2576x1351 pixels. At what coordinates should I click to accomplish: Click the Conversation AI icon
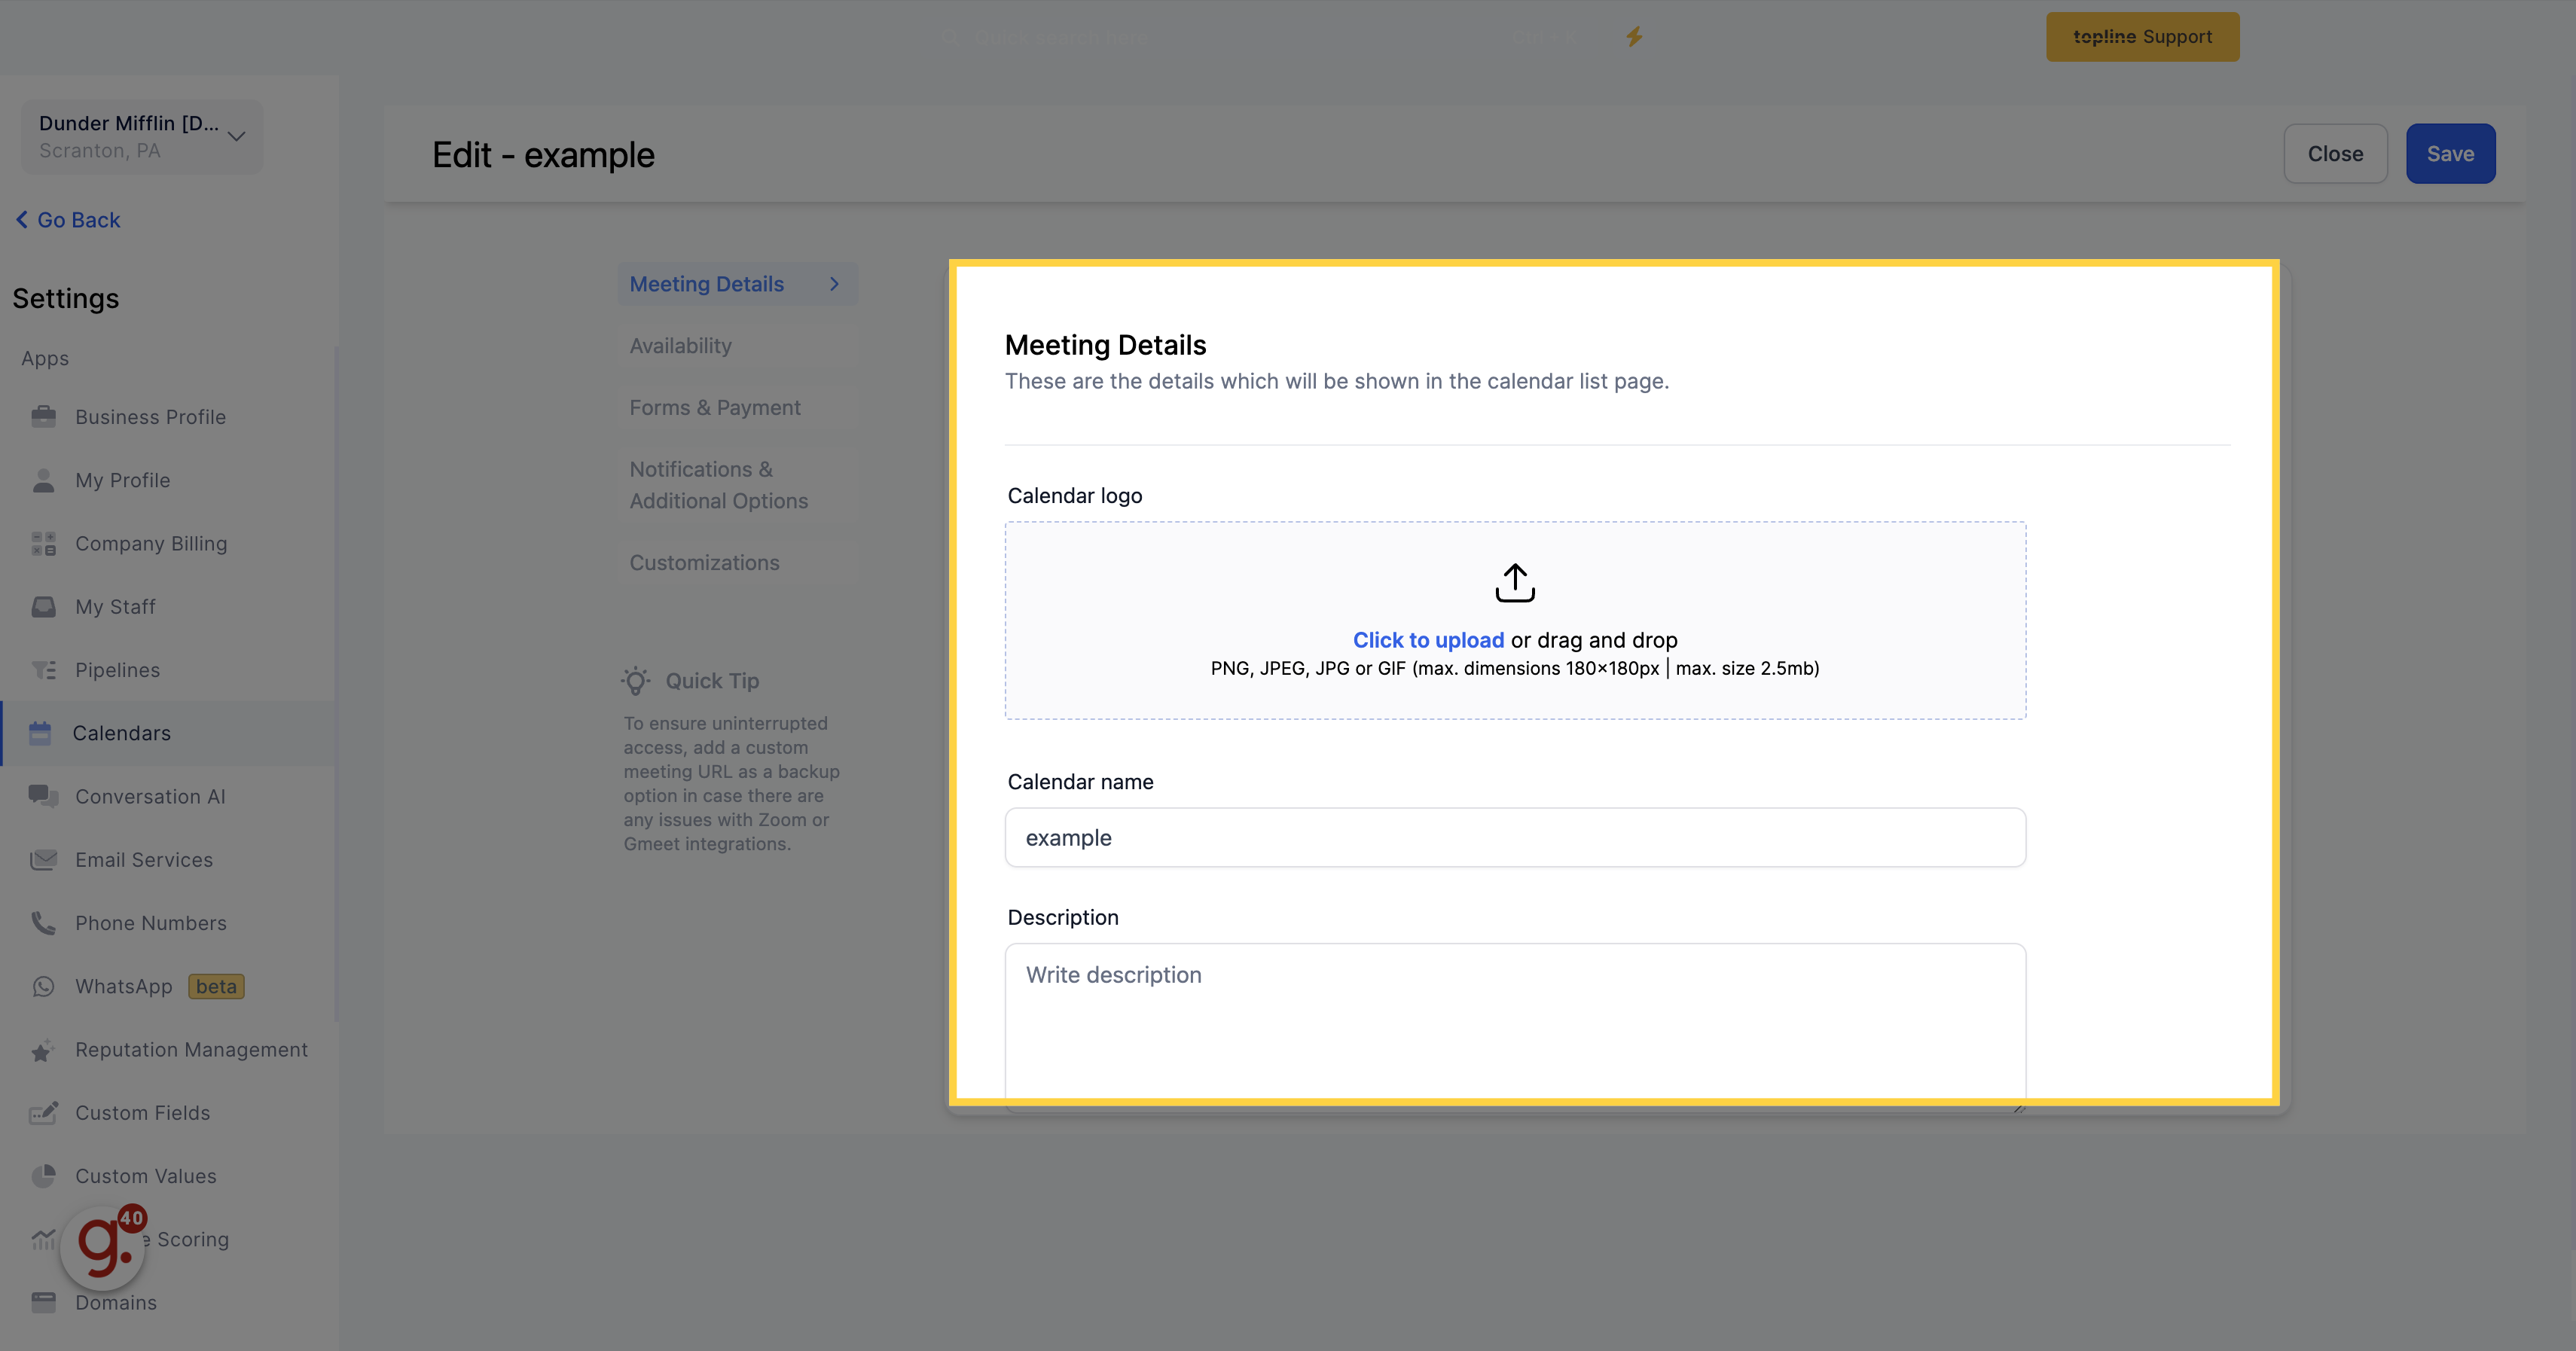coord(43,795)
